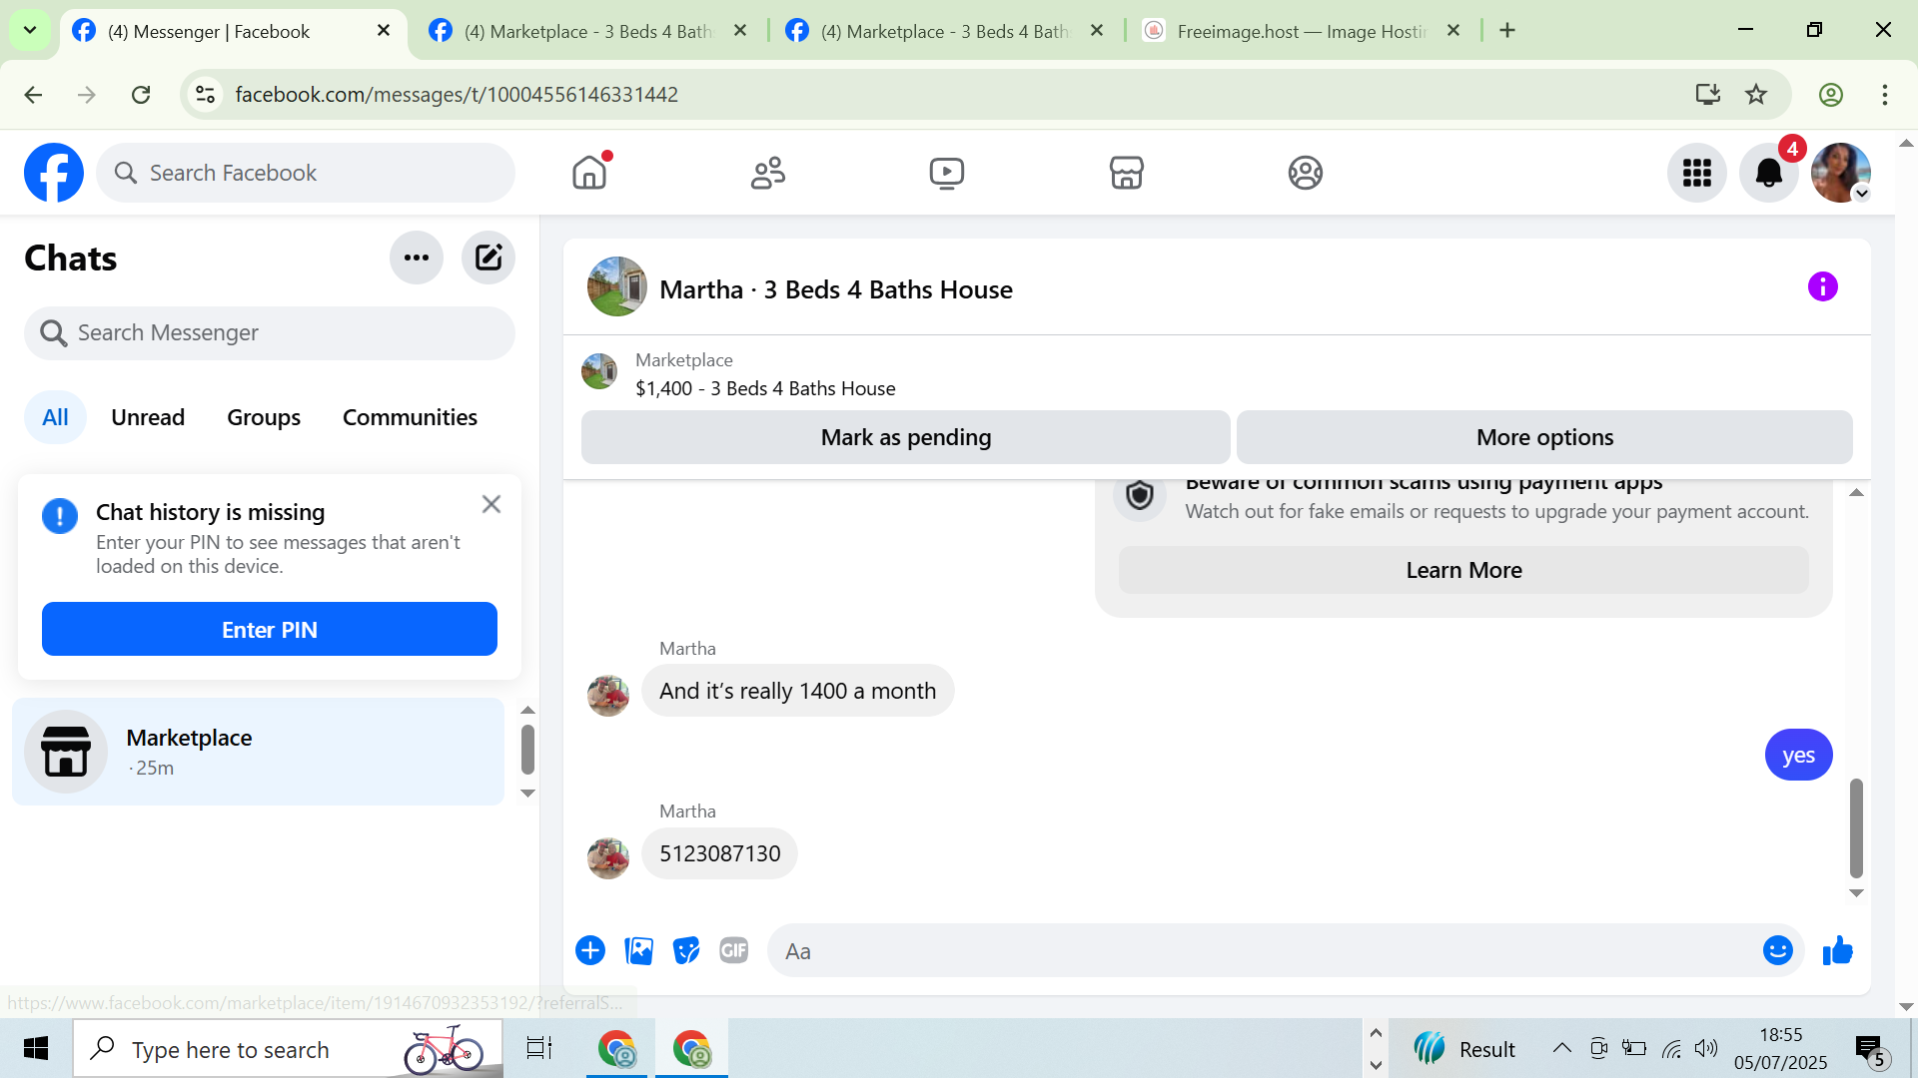Open the tab search dropdown arrow
The height and width of the screenshot is (1078, 1918).
(x=30, y=30)
